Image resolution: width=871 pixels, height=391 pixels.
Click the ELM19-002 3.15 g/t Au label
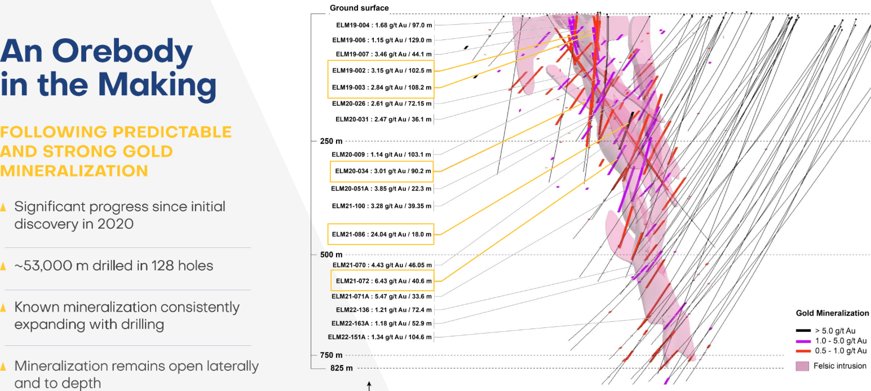click(x=381, y=70)
